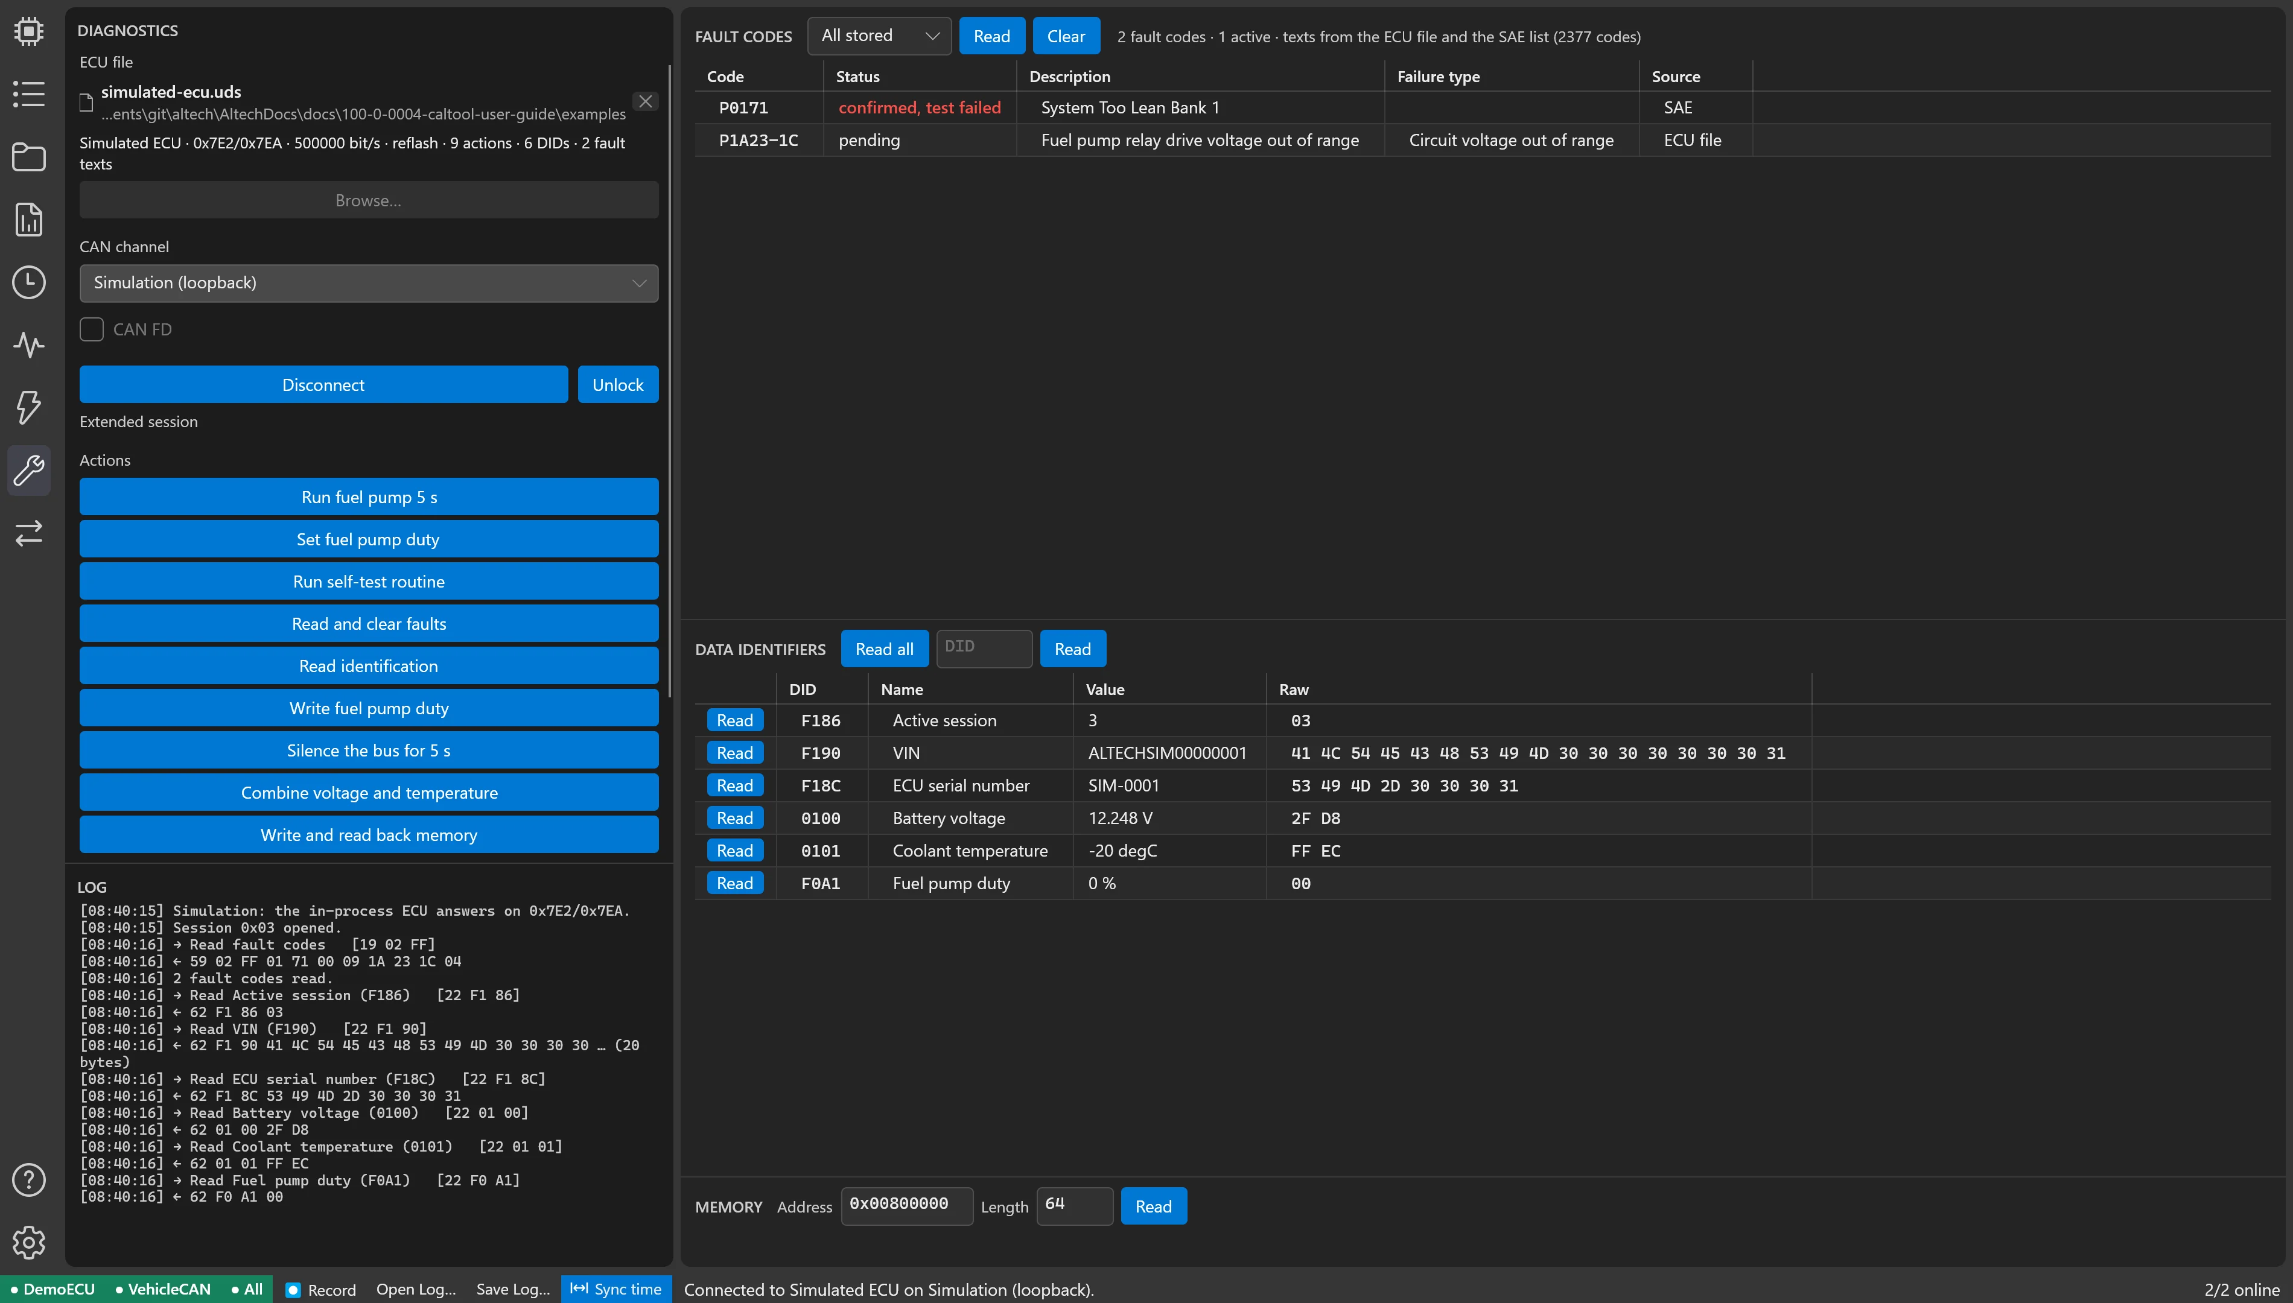
Task: Click the 12.248 V battery voltage value
Action: click(1120, 818)
